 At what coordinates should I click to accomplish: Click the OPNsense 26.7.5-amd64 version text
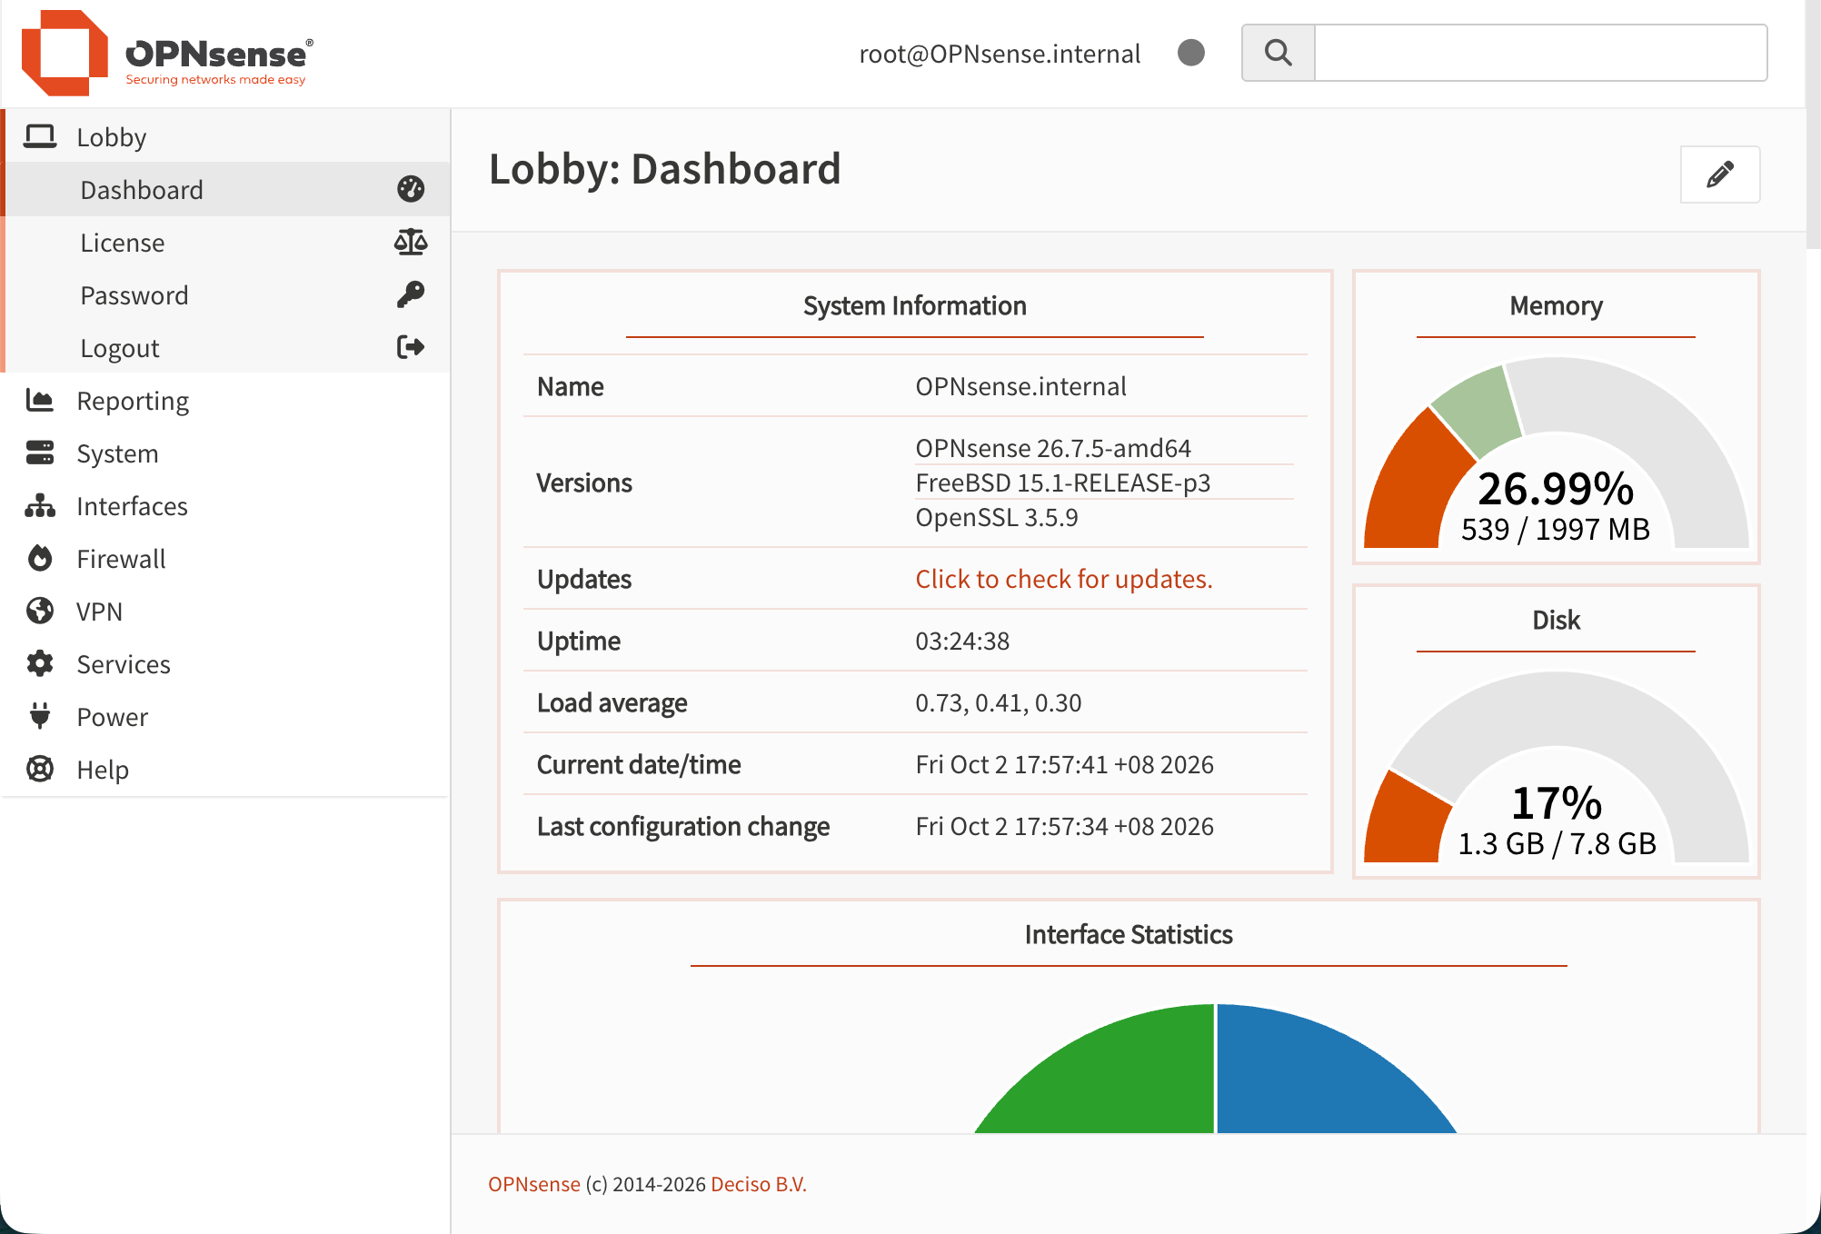pos(1053,448)
